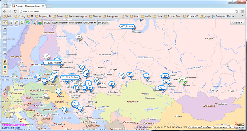247x131 pixels.
Task: Bookmark this page with the star icon
Action: [x=237, y=11]
